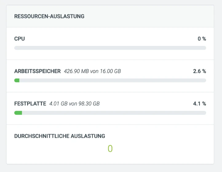Click the CPU label

point(20,39)
